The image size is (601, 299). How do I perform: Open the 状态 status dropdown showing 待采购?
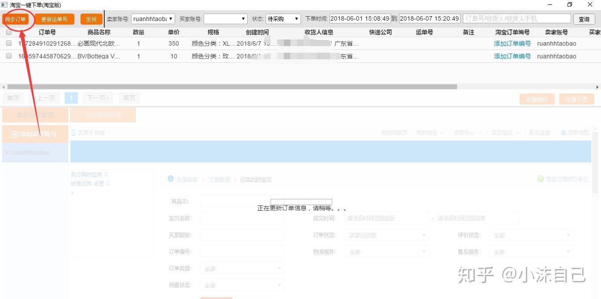coord(283,19)
